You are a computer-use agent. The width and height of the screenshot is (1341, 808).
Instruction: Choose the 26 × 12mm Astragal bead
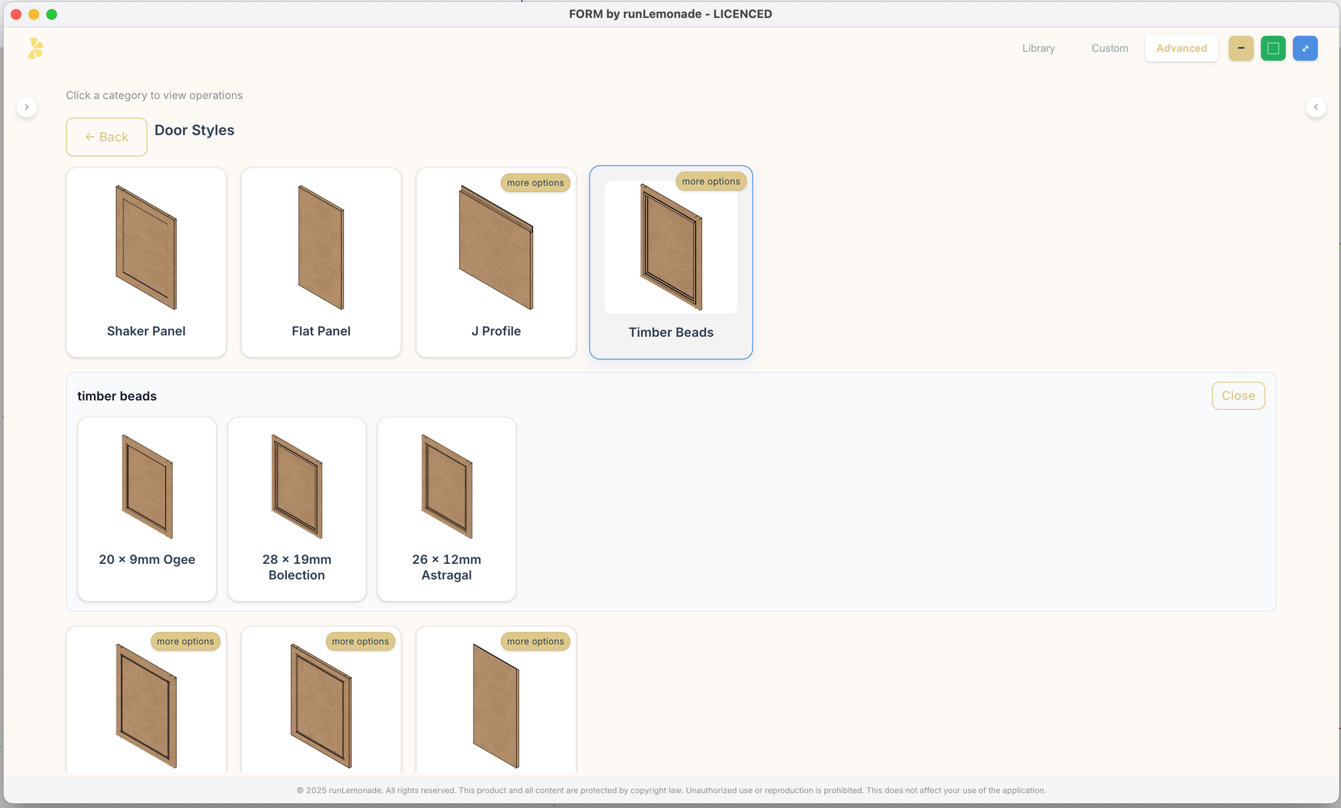click(447, 509)
